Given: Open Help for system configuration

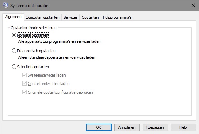Looking at the screenshot, I should (183, 127).
